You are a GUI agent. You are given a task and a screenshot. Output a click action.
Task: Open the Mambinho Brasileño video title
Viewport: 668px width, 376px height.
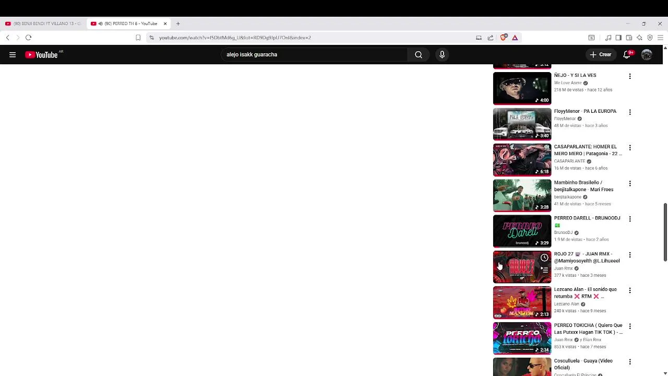coord(583,186)
